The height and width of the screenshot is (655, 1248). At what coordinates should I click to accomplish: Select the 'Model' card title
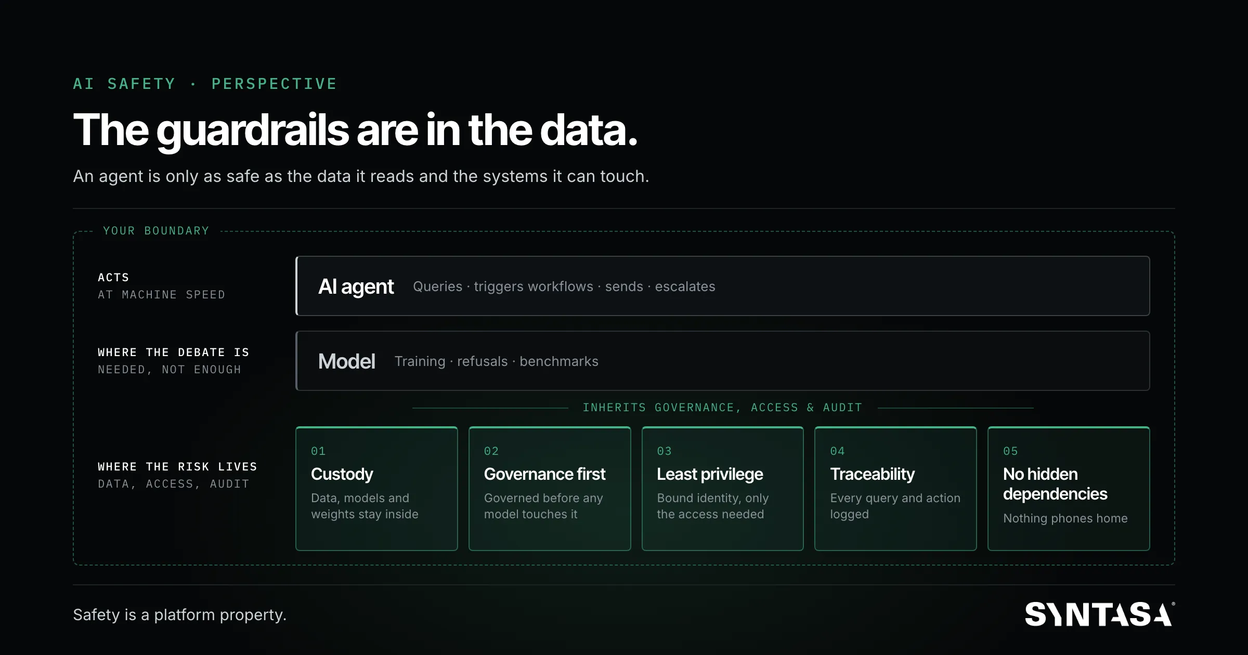(x=347, y=361)
